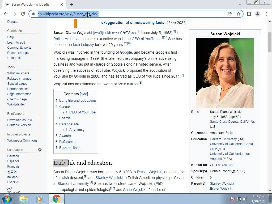Open the Printable version link
Viewport: 272px width, 204px height.
tap(19, 125)
